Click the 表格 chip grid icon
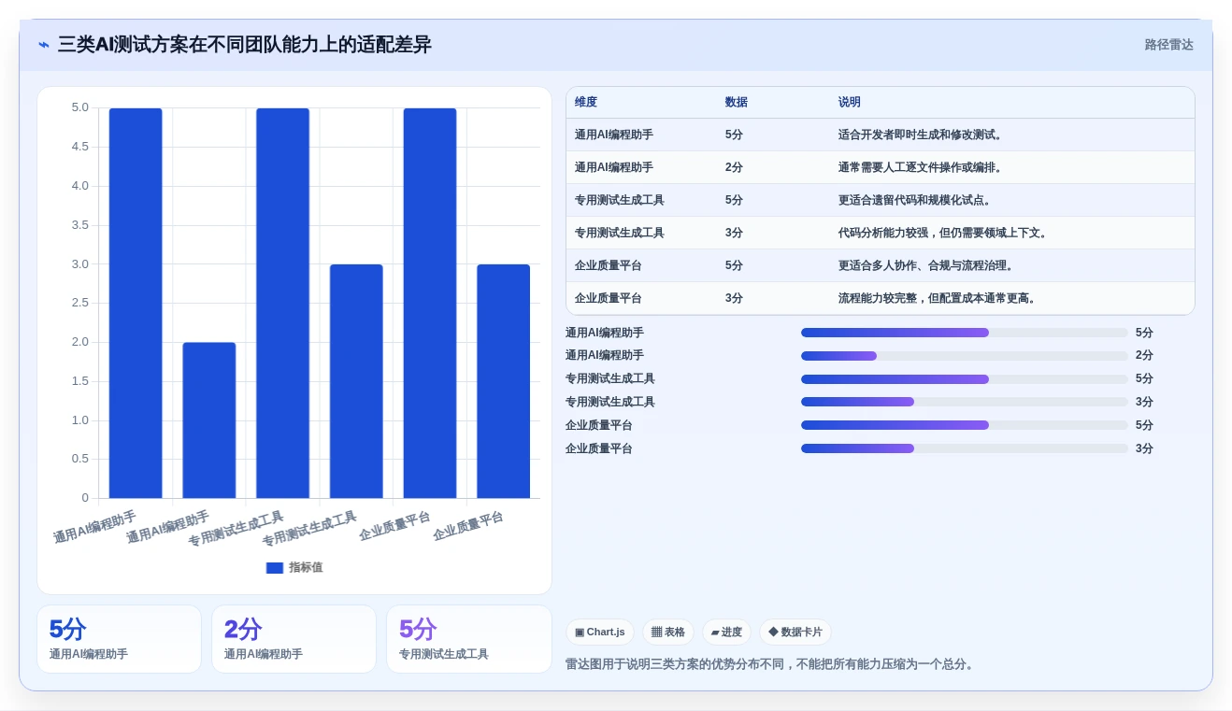Screen dimensions: 1232x711 (656, 633)
